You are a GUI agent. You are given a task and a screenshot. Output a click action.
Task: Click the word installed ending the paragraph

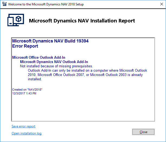coord(34,79)
